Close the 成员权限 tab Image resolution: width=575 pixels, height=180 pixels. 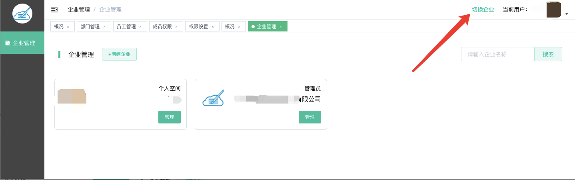[176, 27]
